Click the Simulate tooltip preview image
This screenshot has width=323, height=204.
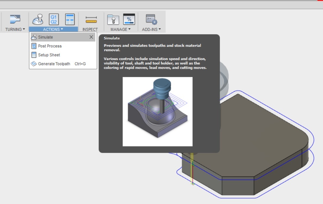pos(158,112)
